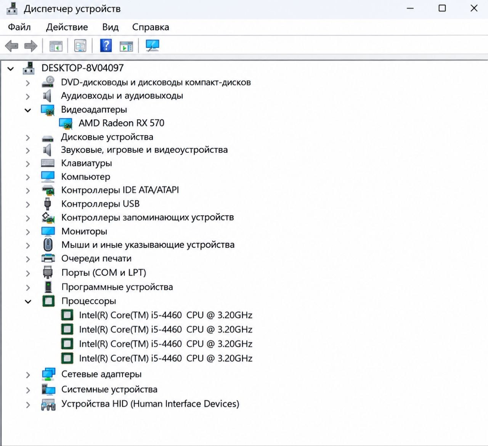The image size is (488, 446).
Task: Select the Звуковые, игровые и видеоустройства label
Action: pos(144,150)
